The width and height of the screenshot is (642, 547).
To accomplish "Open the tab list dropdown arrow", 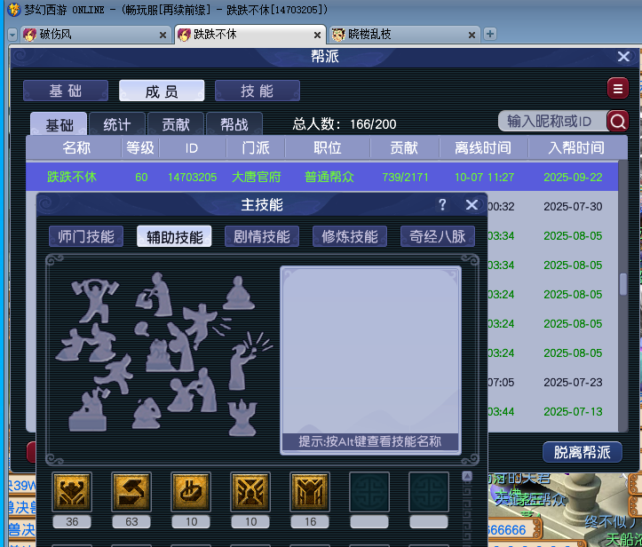I will pyautogui.click(x=12, y=35).
